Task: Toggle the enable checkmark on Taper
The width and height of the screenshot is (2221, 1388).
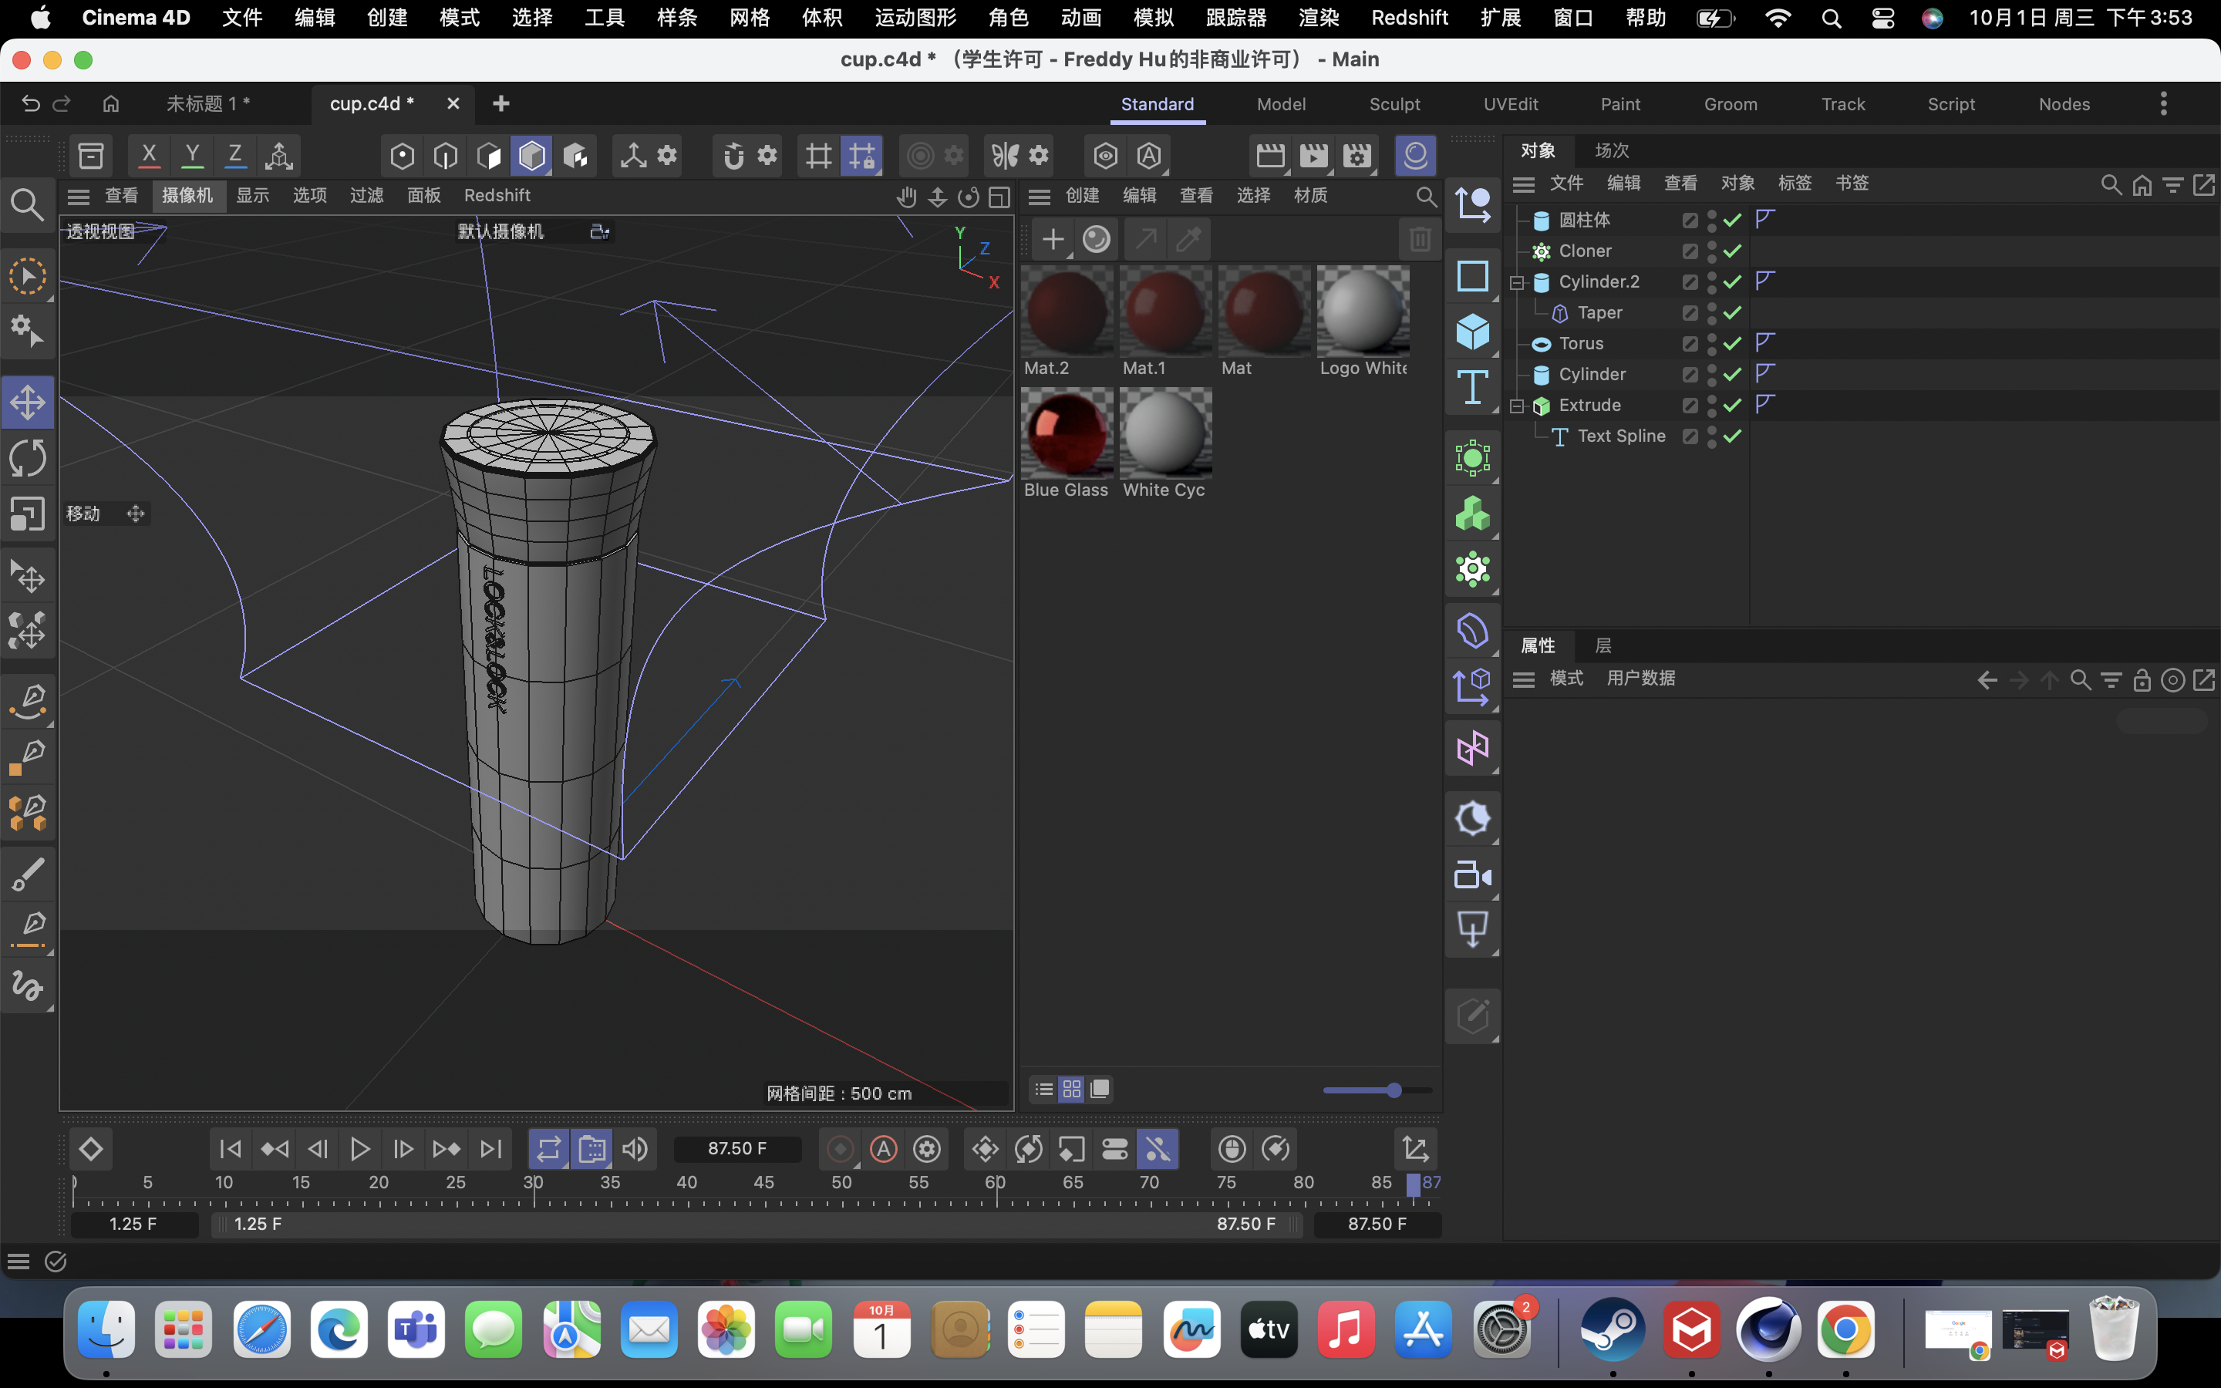Action: click(1731, 313)
